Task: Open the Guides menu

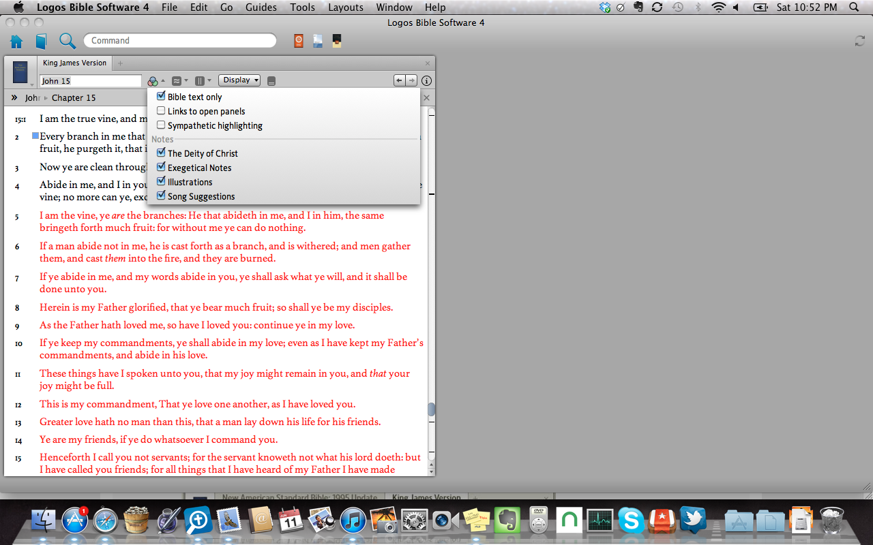Action: (261, 7)
